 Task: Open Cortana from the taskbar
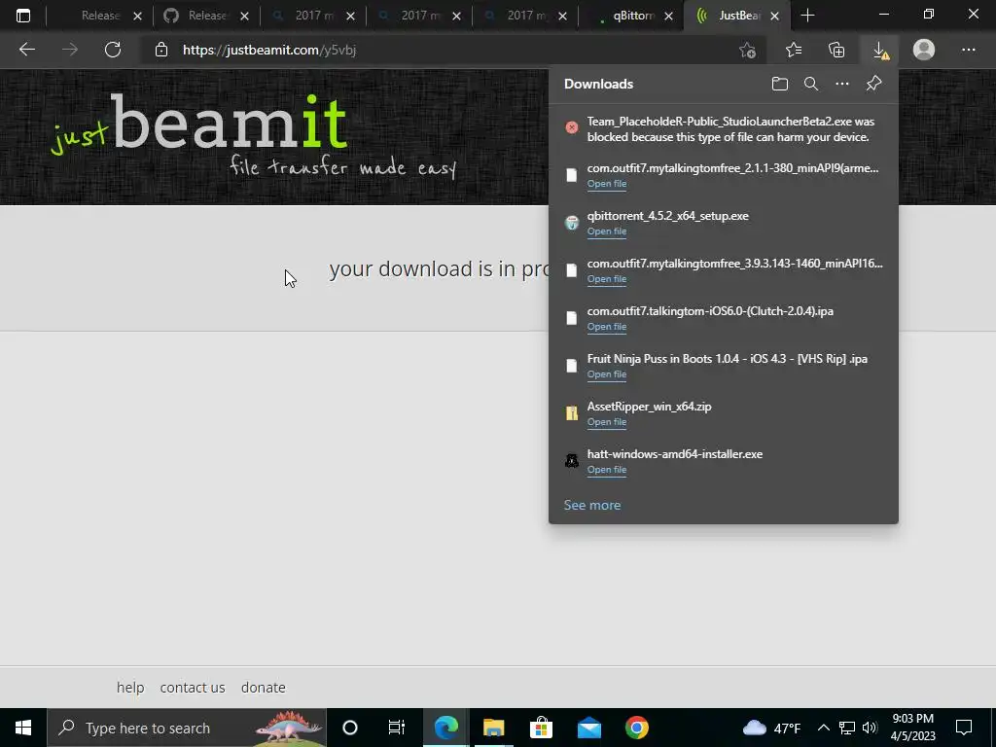tap(350, 728)
